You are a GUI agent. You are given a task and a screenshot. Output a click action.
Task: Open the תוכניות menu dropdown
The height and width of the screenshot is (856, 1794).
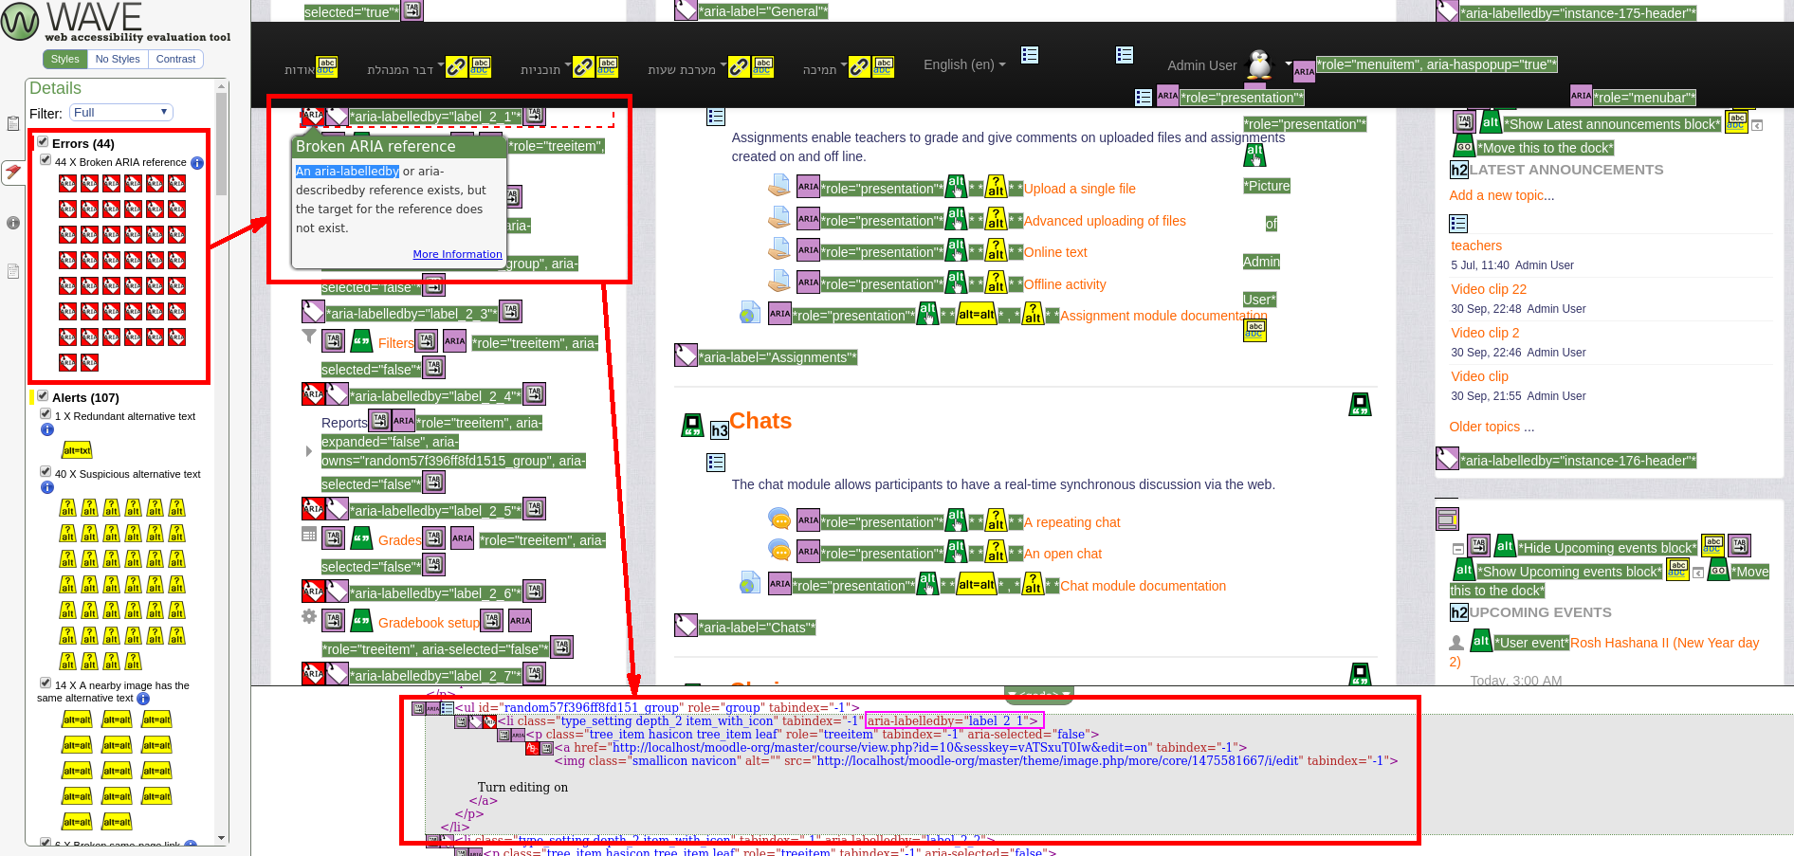[x=545, y=69]
